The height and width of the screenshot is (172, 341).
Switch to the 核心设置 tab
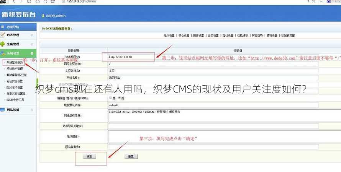184,35
